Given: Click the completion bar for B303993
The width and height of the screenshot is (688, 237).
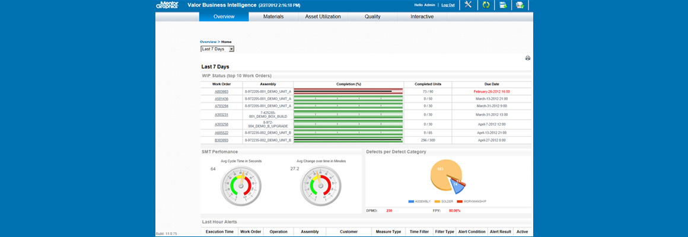Looking at the screenshot, I should click(x=348, y=140).
